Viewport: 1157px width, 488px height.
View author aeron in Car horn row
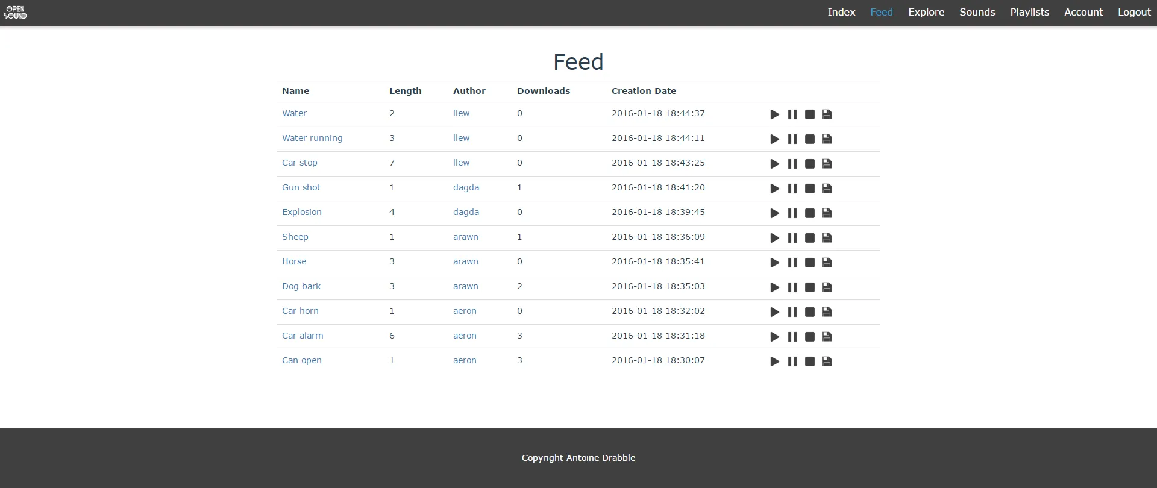[465, 311]
